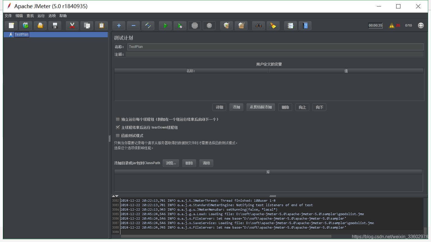The image size is (431, 242).
Task: Click the left-right split pane divider handle
Action: coord(109,139)
